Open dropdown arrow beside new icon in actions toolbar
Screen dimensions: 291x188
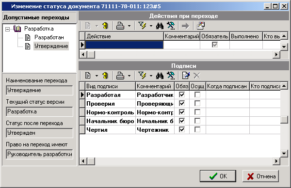coord(97,26)
